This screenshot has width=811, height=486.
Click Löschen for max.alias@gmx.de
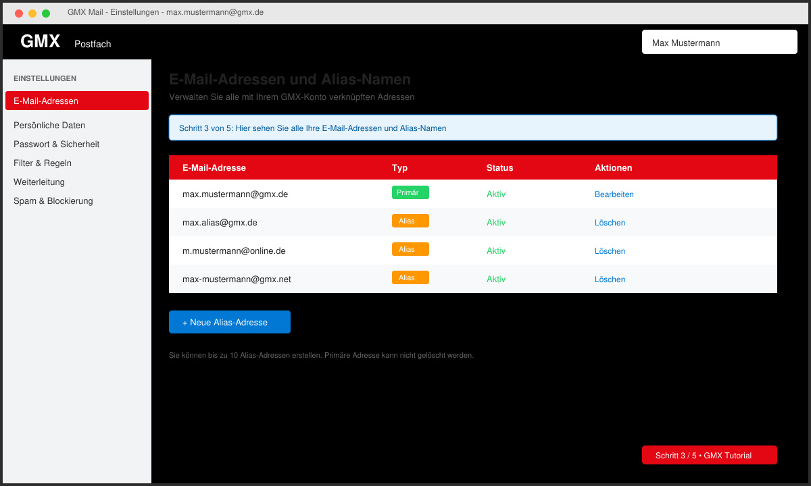(x=610, y=223)
